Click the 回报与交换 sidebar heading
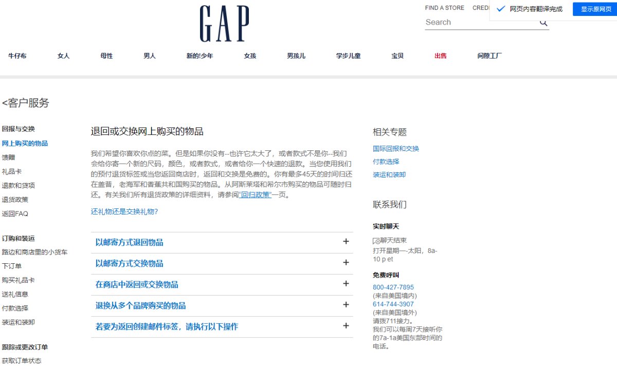Viewport: 617px width, 371px height. (18, 129)
